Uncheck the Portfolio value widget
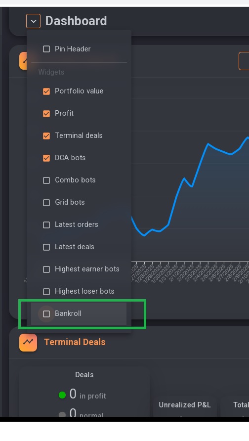 click(46, 91)
